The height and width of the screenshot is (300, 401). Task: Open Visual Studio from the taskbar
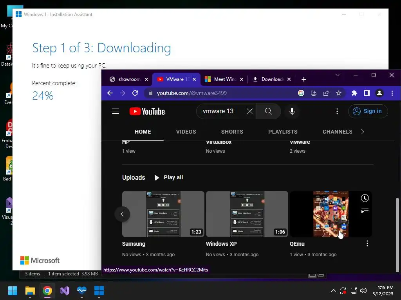(65, 291)
